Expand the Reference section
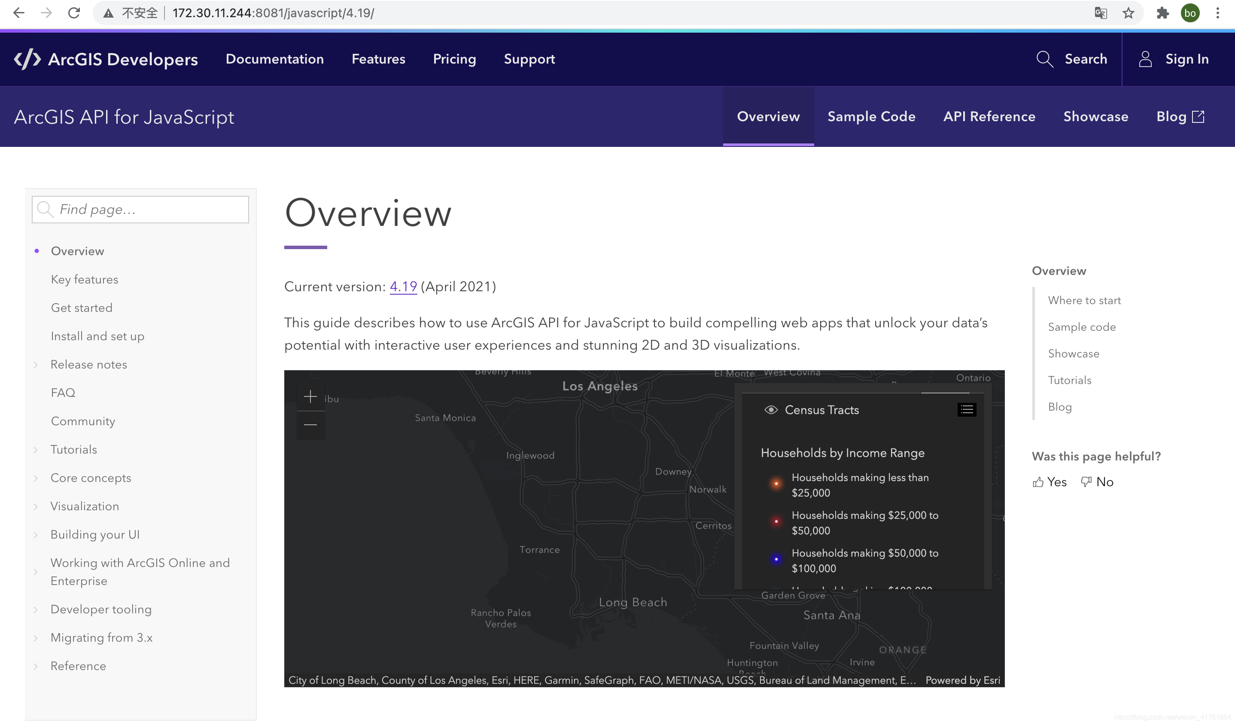 point(36,667)
